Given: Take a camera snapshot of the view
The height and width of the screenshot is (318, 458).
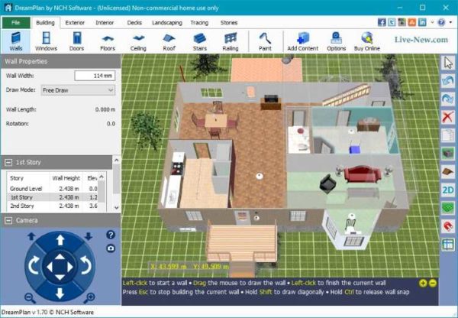Looking at the screenshot, I should point(110,248).
